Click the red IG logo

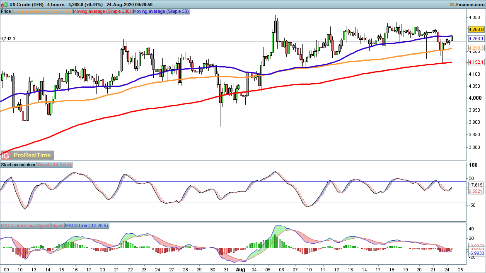click(5, 156)
